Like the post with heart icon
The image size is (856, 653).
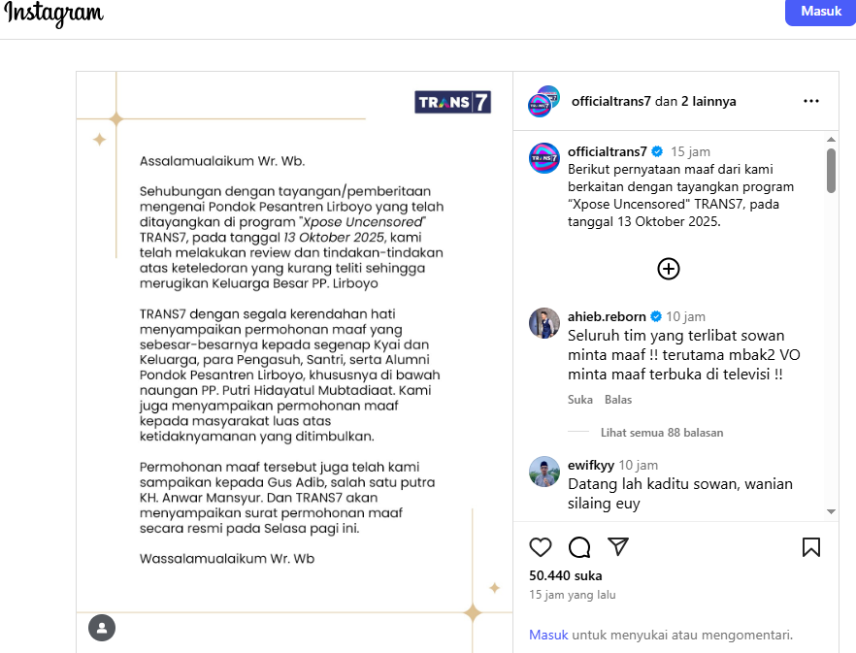coord(541,547)
